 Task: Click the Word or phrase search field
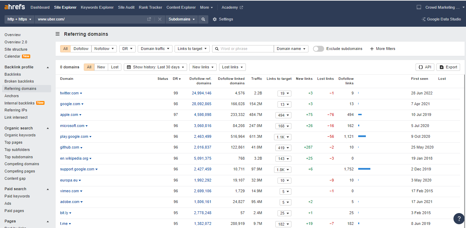(243, 49)
